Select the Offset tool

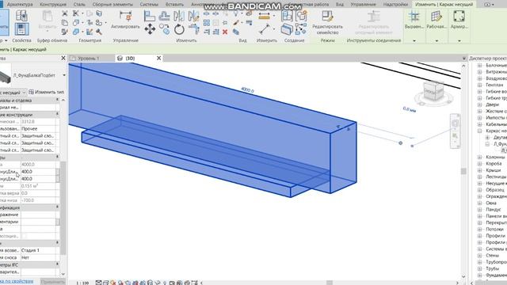pos(164,16)
